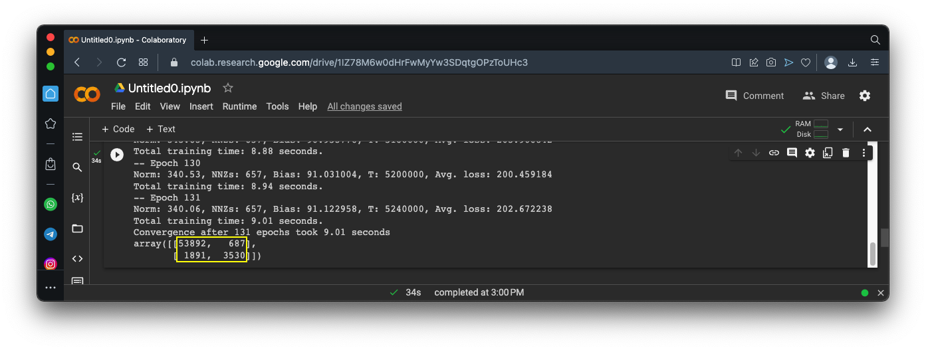Open the Runtime menu
The image size is (926, 350).
239,106
